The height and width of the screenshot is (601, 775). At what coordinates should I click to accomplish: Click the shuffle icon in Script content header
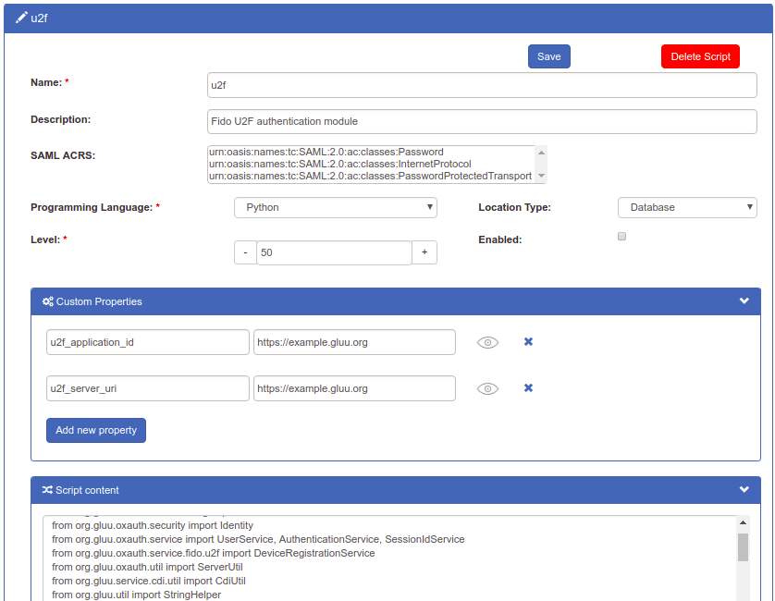(x=47, y=490)
